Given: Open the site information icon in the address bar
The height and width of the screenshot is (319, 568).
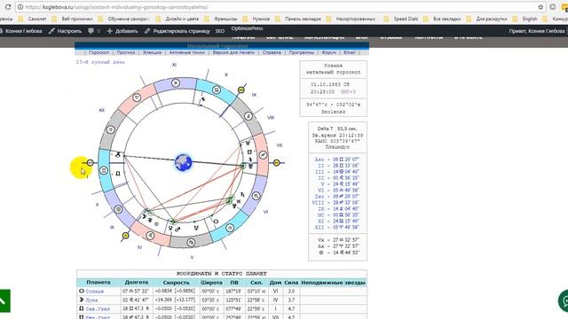Looking at the screenshot, I should (x=20, y=7).
